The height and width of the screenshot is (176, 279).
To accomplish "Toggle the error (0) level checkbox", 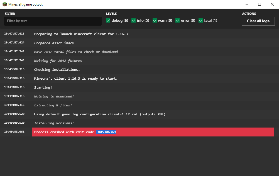I will (x=178, y=21).
